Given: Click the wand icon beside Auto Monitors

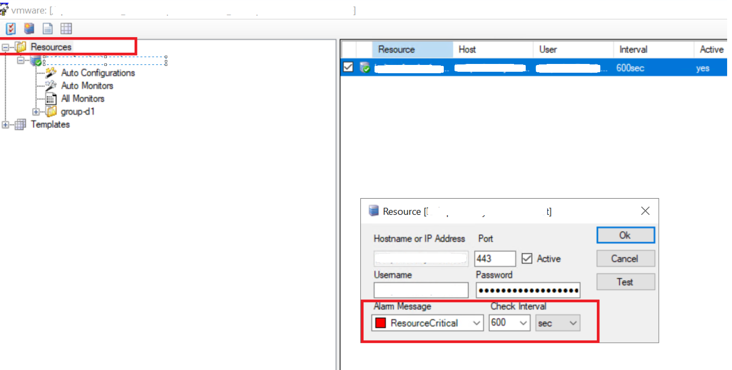Looking at the screenshot, I should pos(51,86).
